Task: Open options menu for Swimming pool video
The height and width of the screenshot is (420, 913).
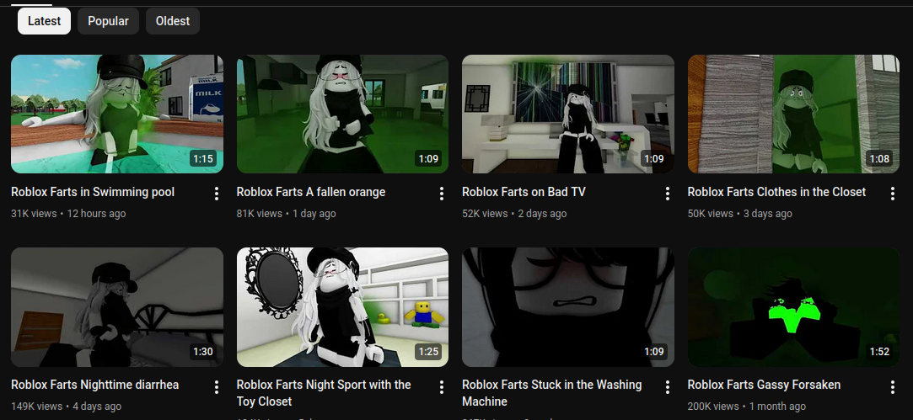Action: pyautogui.click(x=216, y=194)
